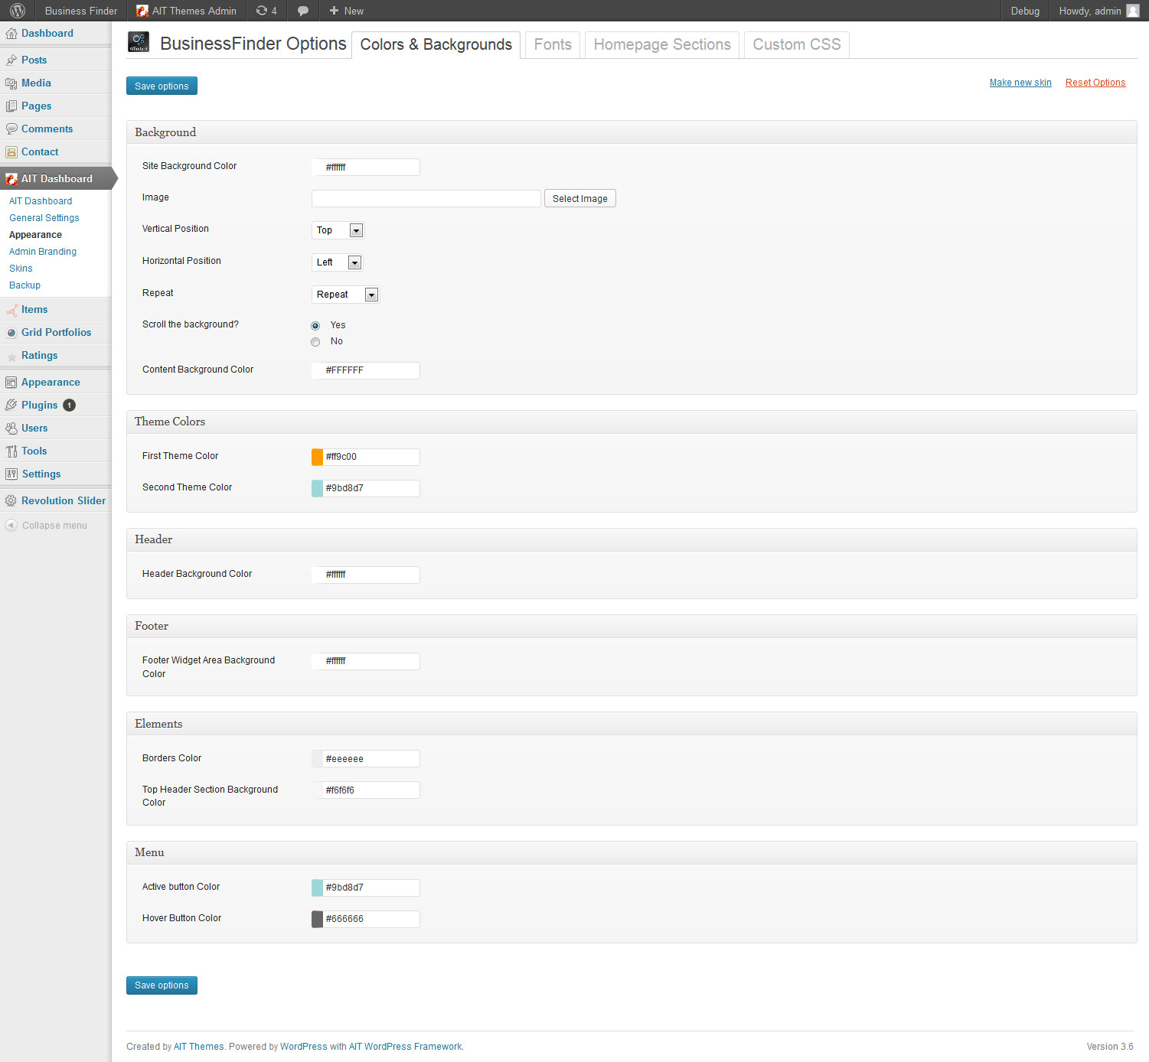This screenshot has height=1062, width=1149.
Task: Go to Grid Portfolios section
Action: click(56, 332)
